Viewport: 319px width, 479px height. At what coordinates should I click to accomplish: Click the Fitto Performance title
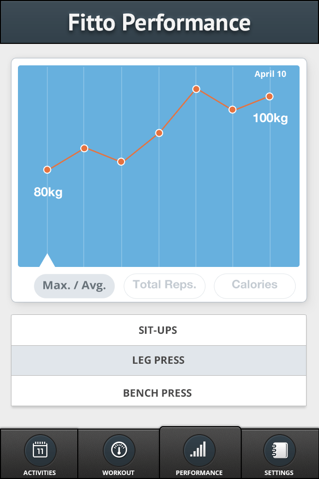pos(159,22)
